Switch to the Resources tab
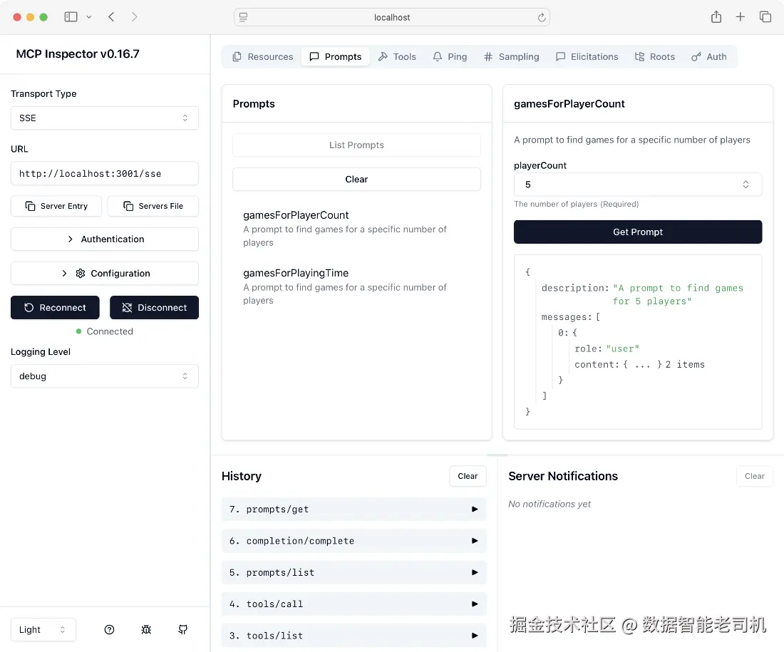 click(x=263, y=56)
